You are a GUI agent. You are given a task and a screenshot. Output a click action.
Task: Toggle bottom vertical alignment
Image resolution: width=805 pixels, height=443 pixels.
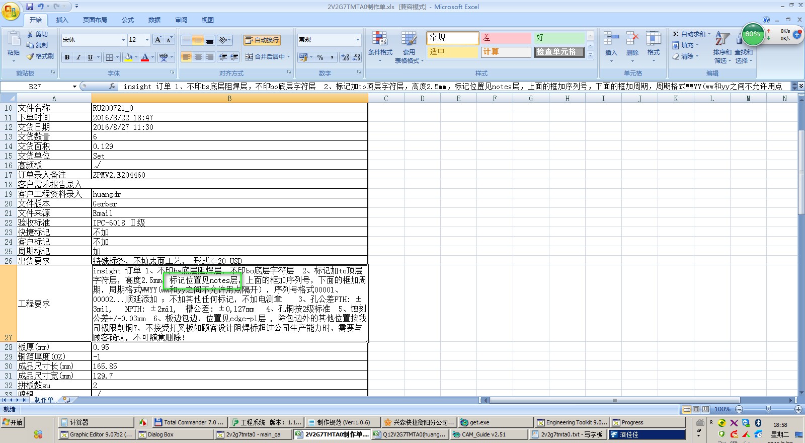pos(210,40)
